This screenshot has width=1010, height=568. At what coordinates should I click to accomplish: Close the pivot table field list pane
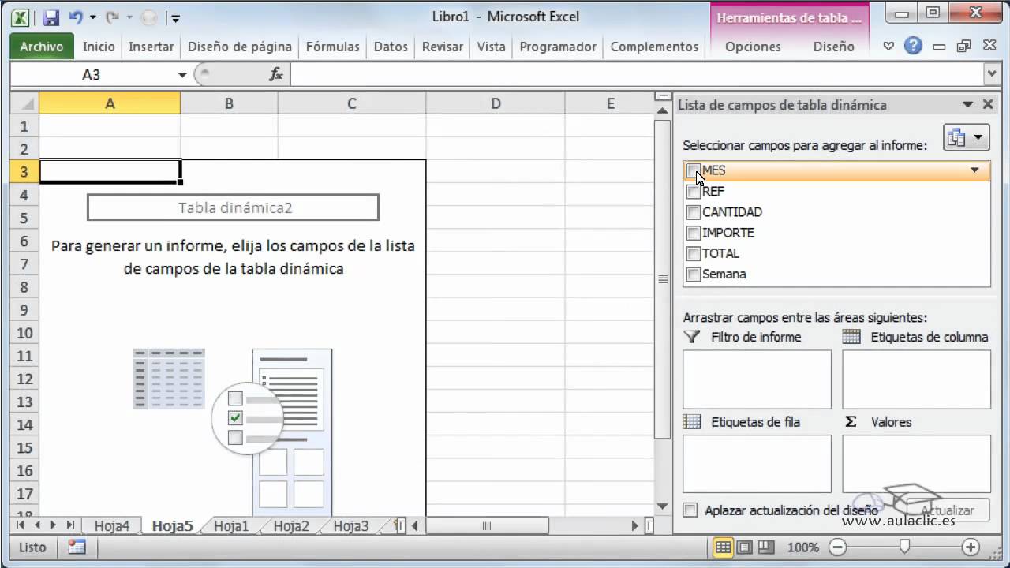point(988,104)
